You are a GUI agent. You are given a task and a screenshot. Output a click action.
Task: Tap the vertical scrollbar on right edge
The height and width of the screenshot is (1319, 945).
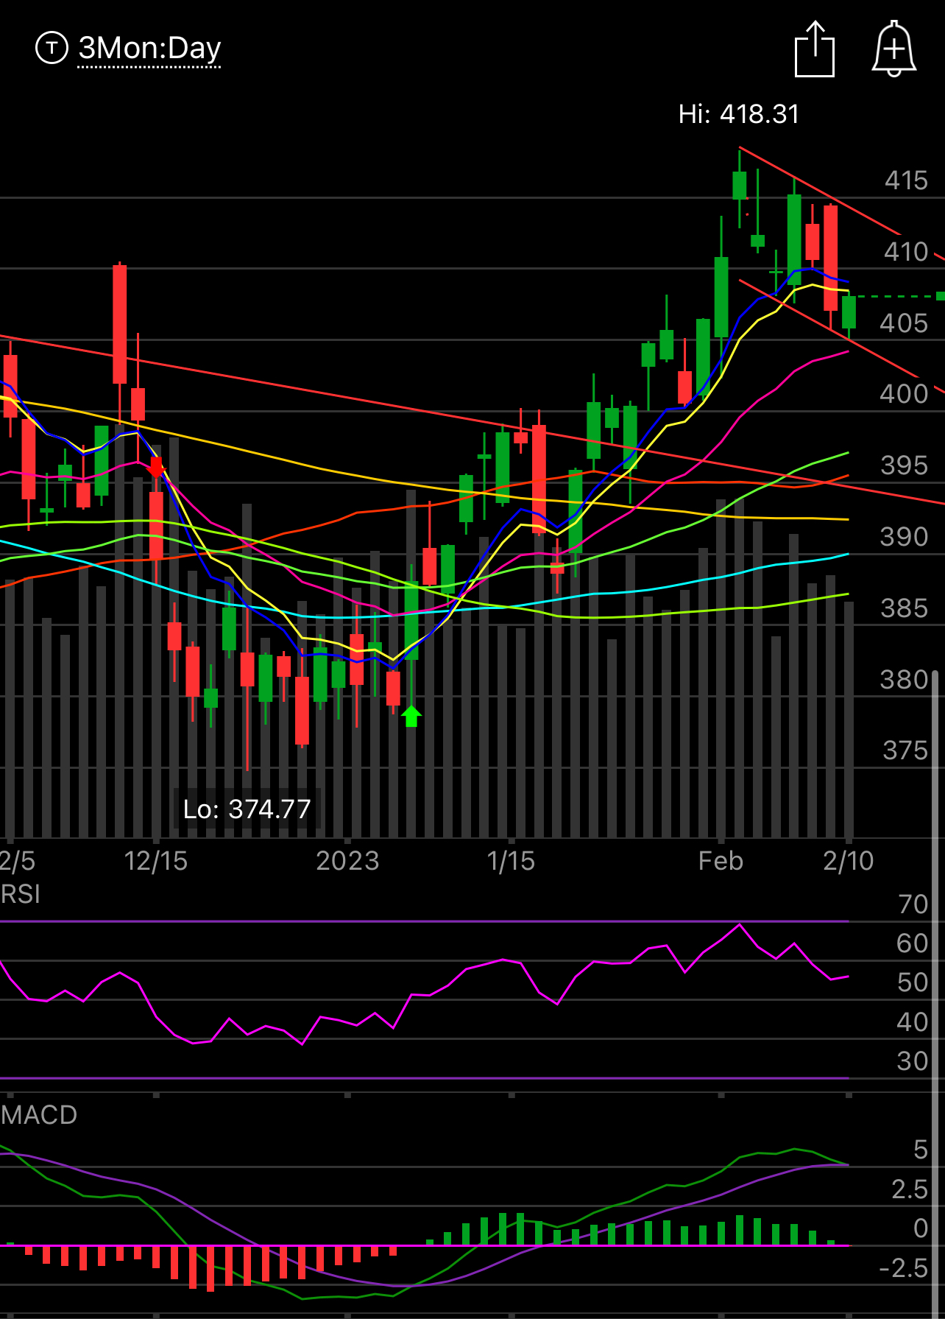click(935, 994)
